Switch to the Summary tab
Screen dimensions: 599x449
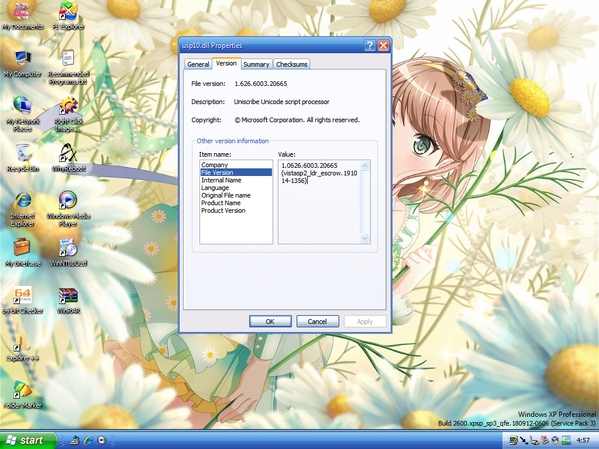256,64
